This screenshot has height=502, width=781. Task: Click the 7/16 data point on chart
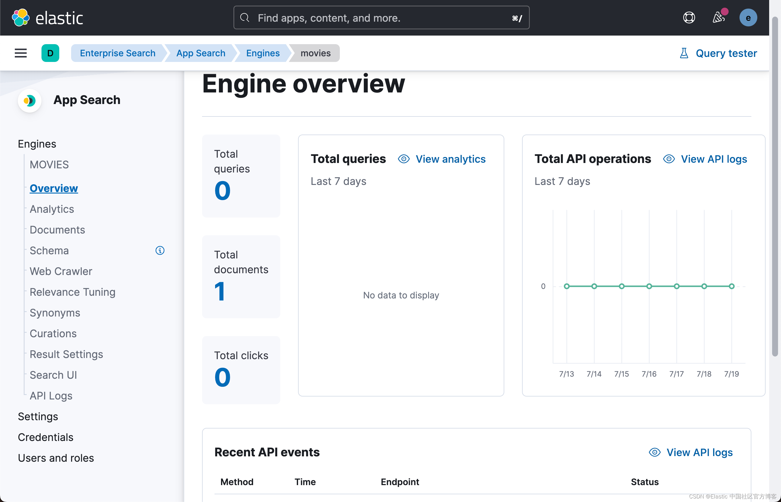[649, 286]
